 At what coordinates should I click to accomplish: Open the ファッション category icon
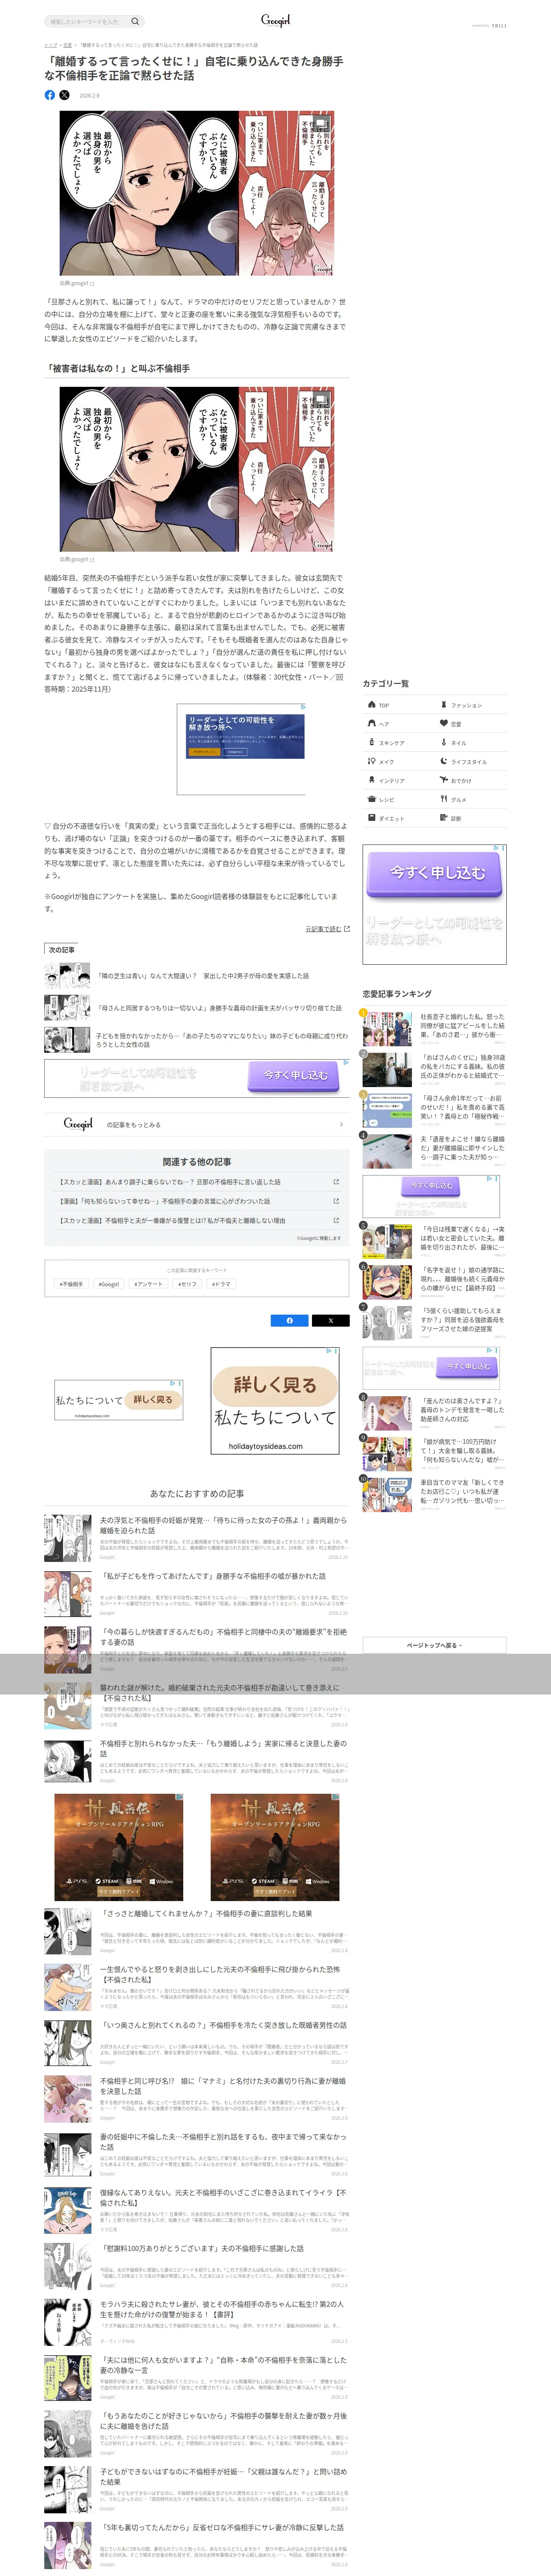(x=444, y=704)
